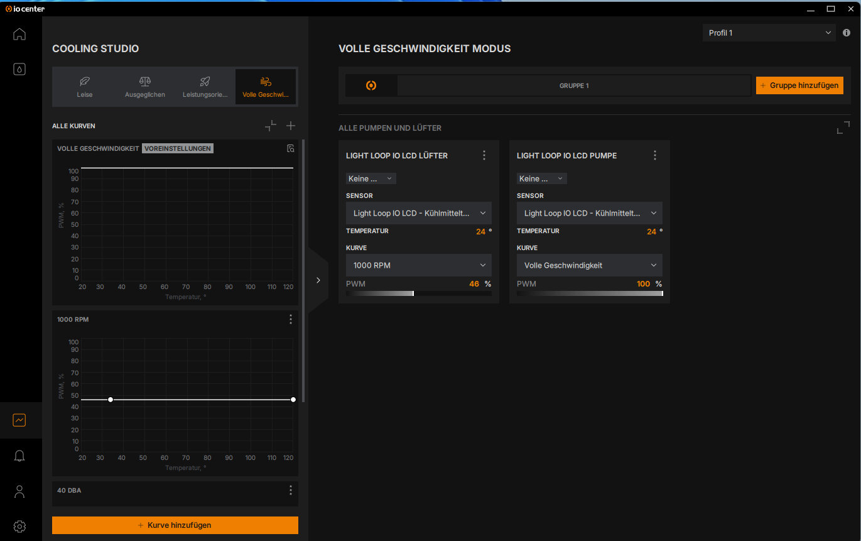
Task: Switch to the Leistungsorientiert mode tab
Action: click(205, 87)
